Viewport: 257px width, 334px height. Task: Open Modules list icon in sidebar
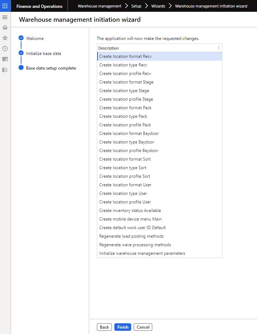coord(5,70)
